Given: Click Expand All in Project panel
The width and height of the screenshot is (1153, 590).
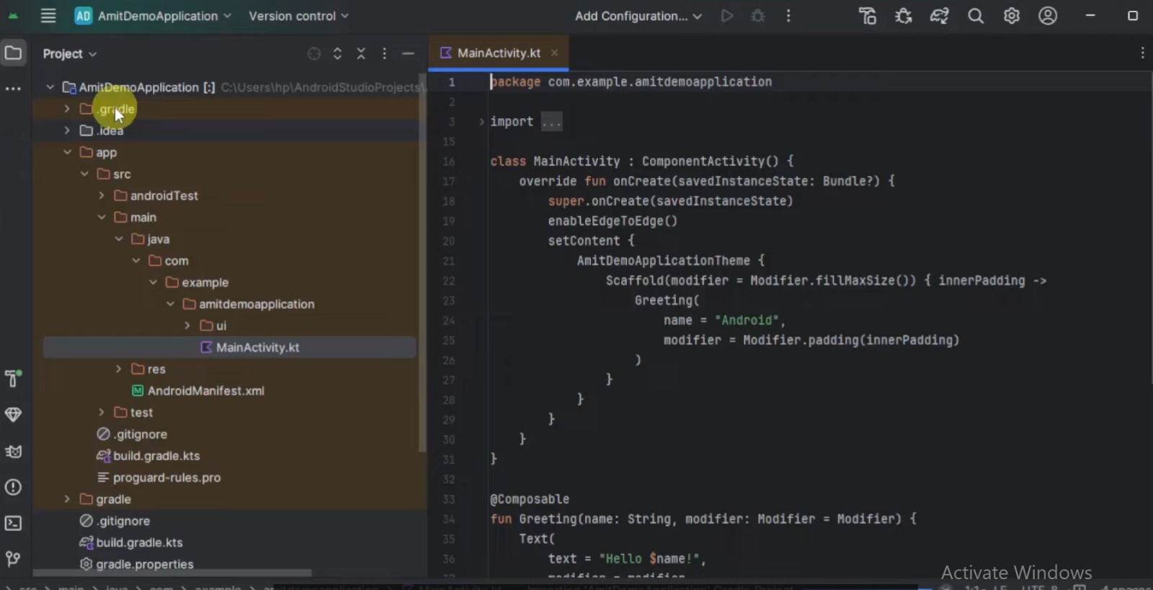Looking at the screenshot, I should point(337,53).
